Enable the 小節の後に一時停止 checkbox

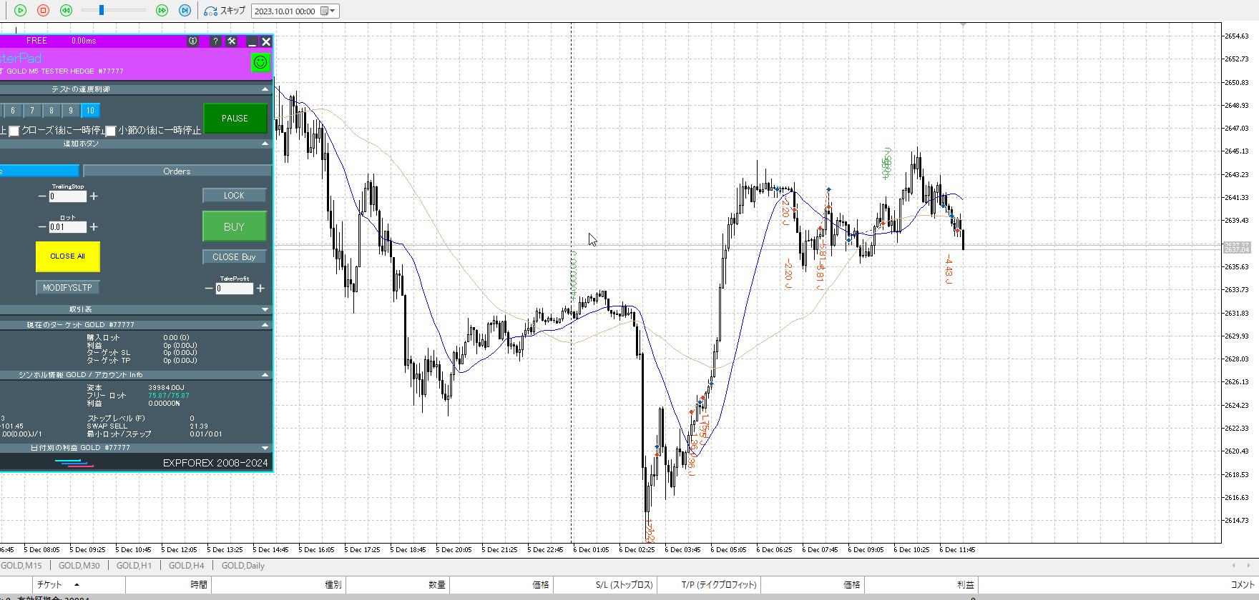coord(111,131)
